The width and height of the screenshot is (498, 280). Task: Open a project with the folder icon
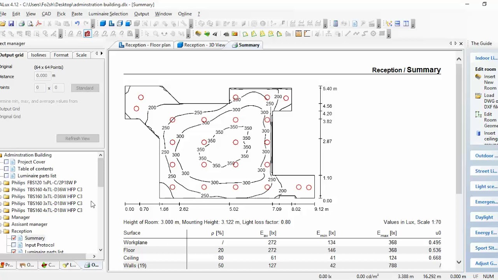[x=3, y=24]
